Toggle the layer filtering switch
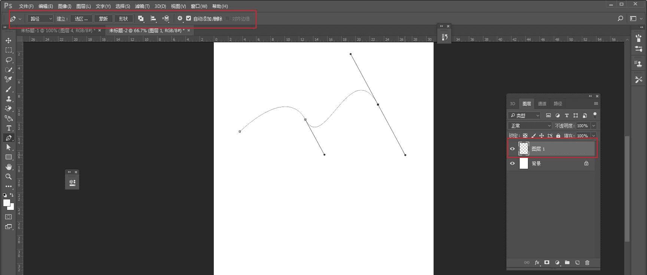647x275 pixels. [595, 115]
